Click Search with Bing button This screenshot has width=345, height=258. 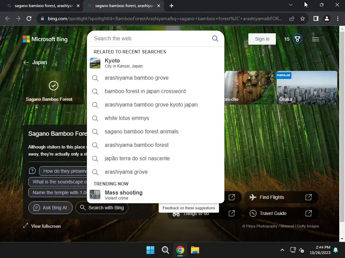102,208
